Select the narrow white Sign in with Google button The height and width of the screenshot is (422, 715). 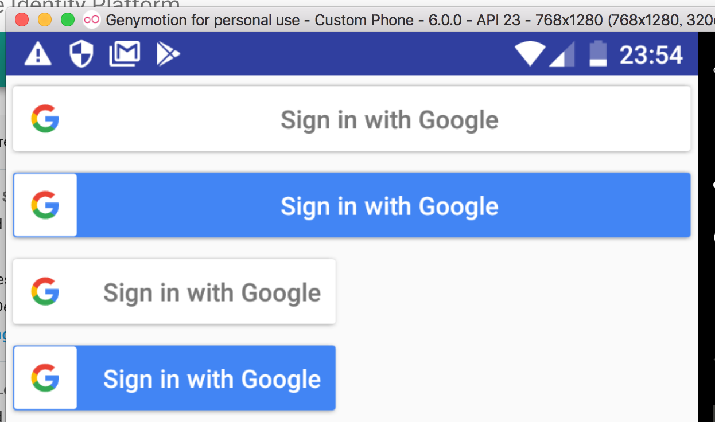(174, 291)
